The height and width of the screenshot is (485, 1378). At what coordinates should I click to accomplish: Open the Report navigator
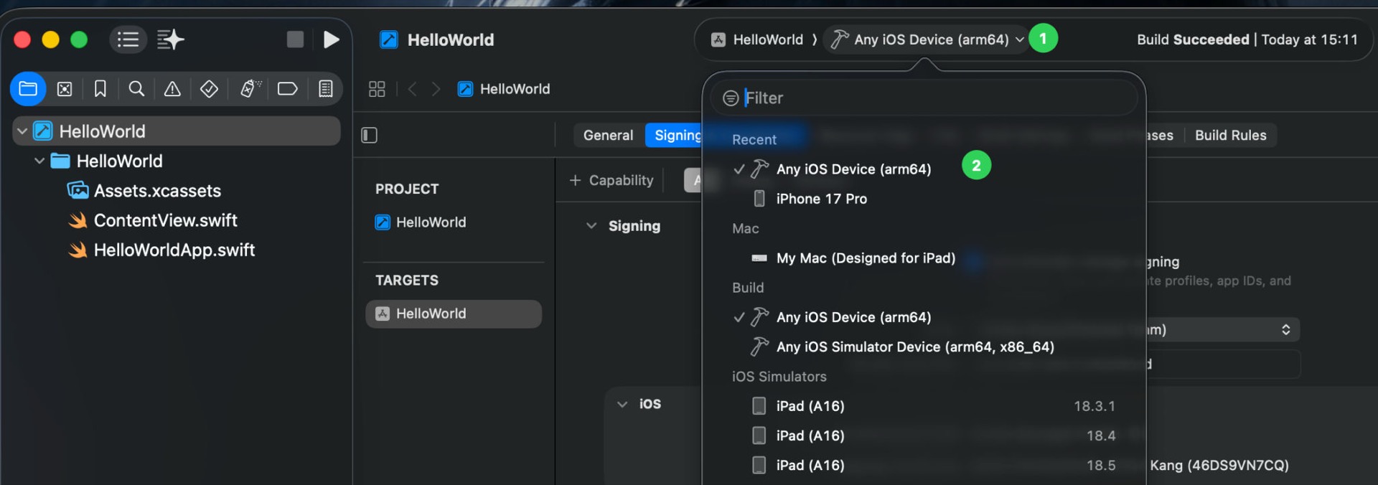(x=326, y=89)
